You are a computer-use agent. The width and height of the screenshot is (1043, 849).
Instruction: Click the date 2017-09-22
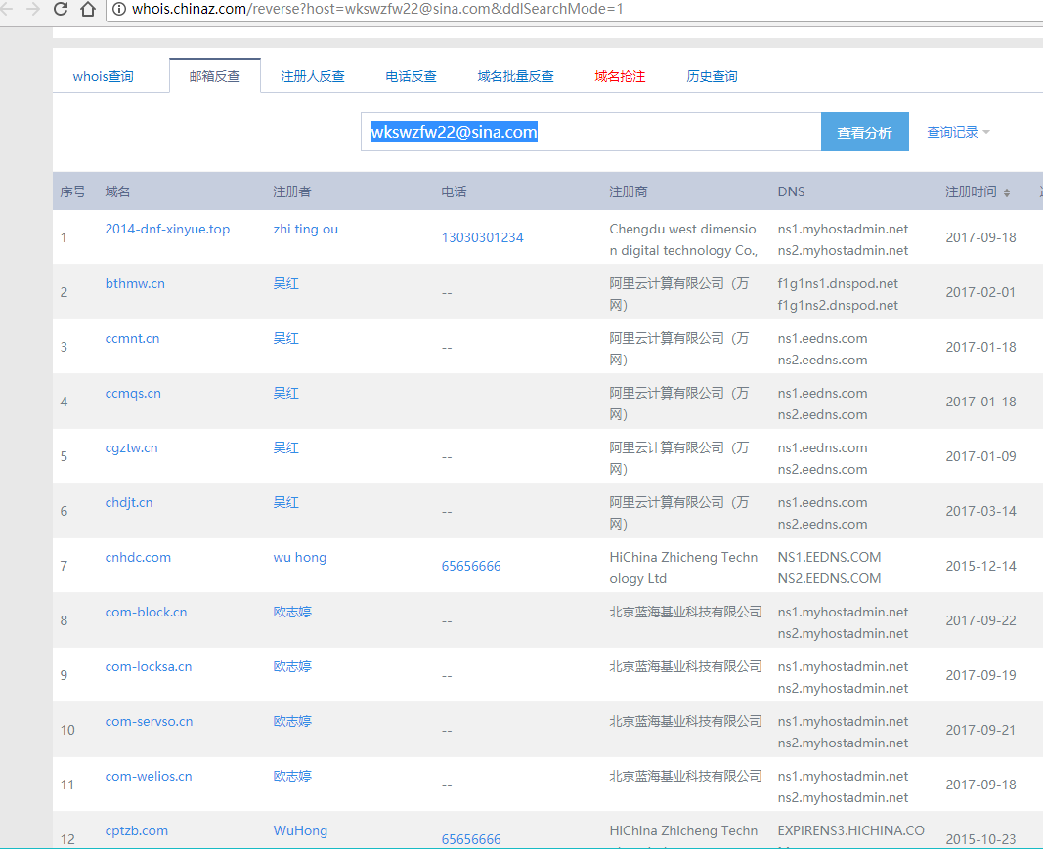981,620
